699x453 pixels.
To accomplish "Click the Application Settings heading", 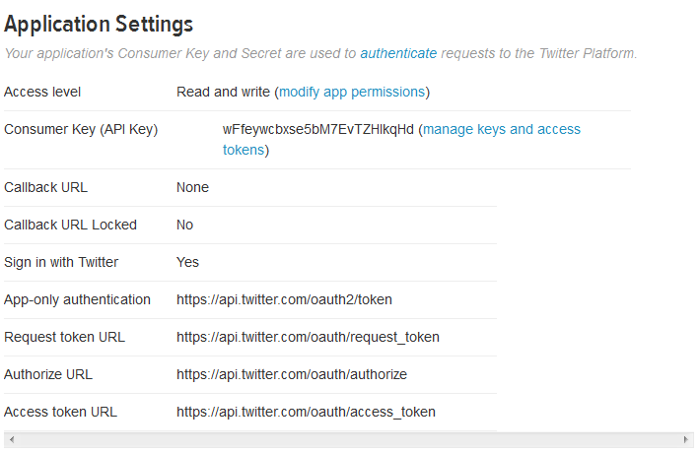I will tap(99, 24).
